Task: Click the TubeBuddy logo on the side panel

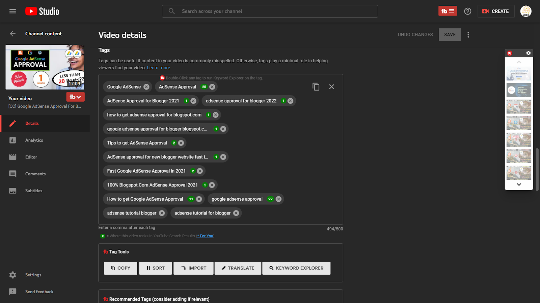Action: click(510, 53)
